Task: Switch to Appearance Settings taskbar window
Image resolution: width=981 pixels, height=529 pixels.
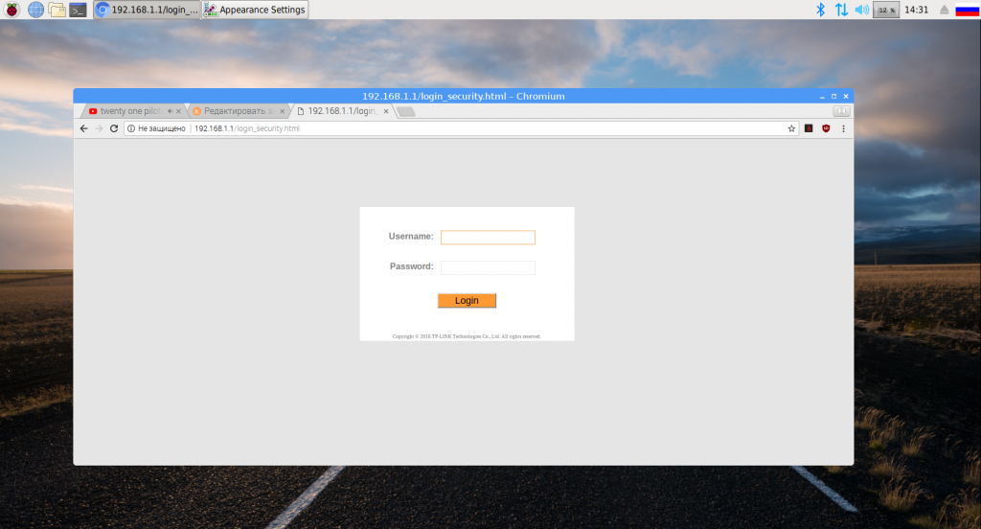Action: (255, 10)
